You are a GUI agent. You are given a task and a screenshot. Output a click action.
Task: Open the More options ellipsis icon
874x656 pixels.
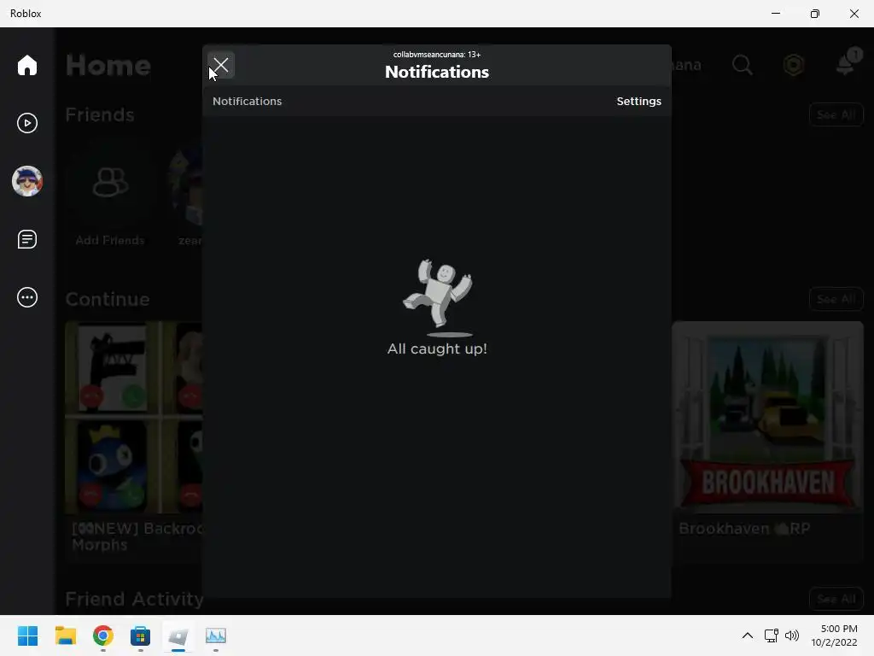pos(26,297)
